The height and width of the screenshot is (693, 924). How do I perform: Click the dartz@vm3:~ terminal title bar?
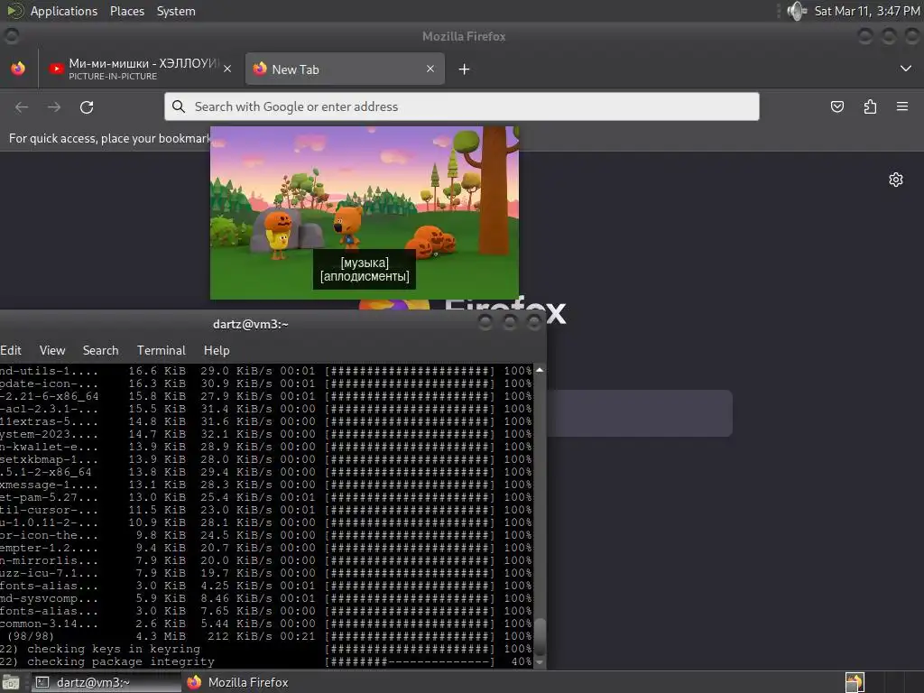point(251,324)
